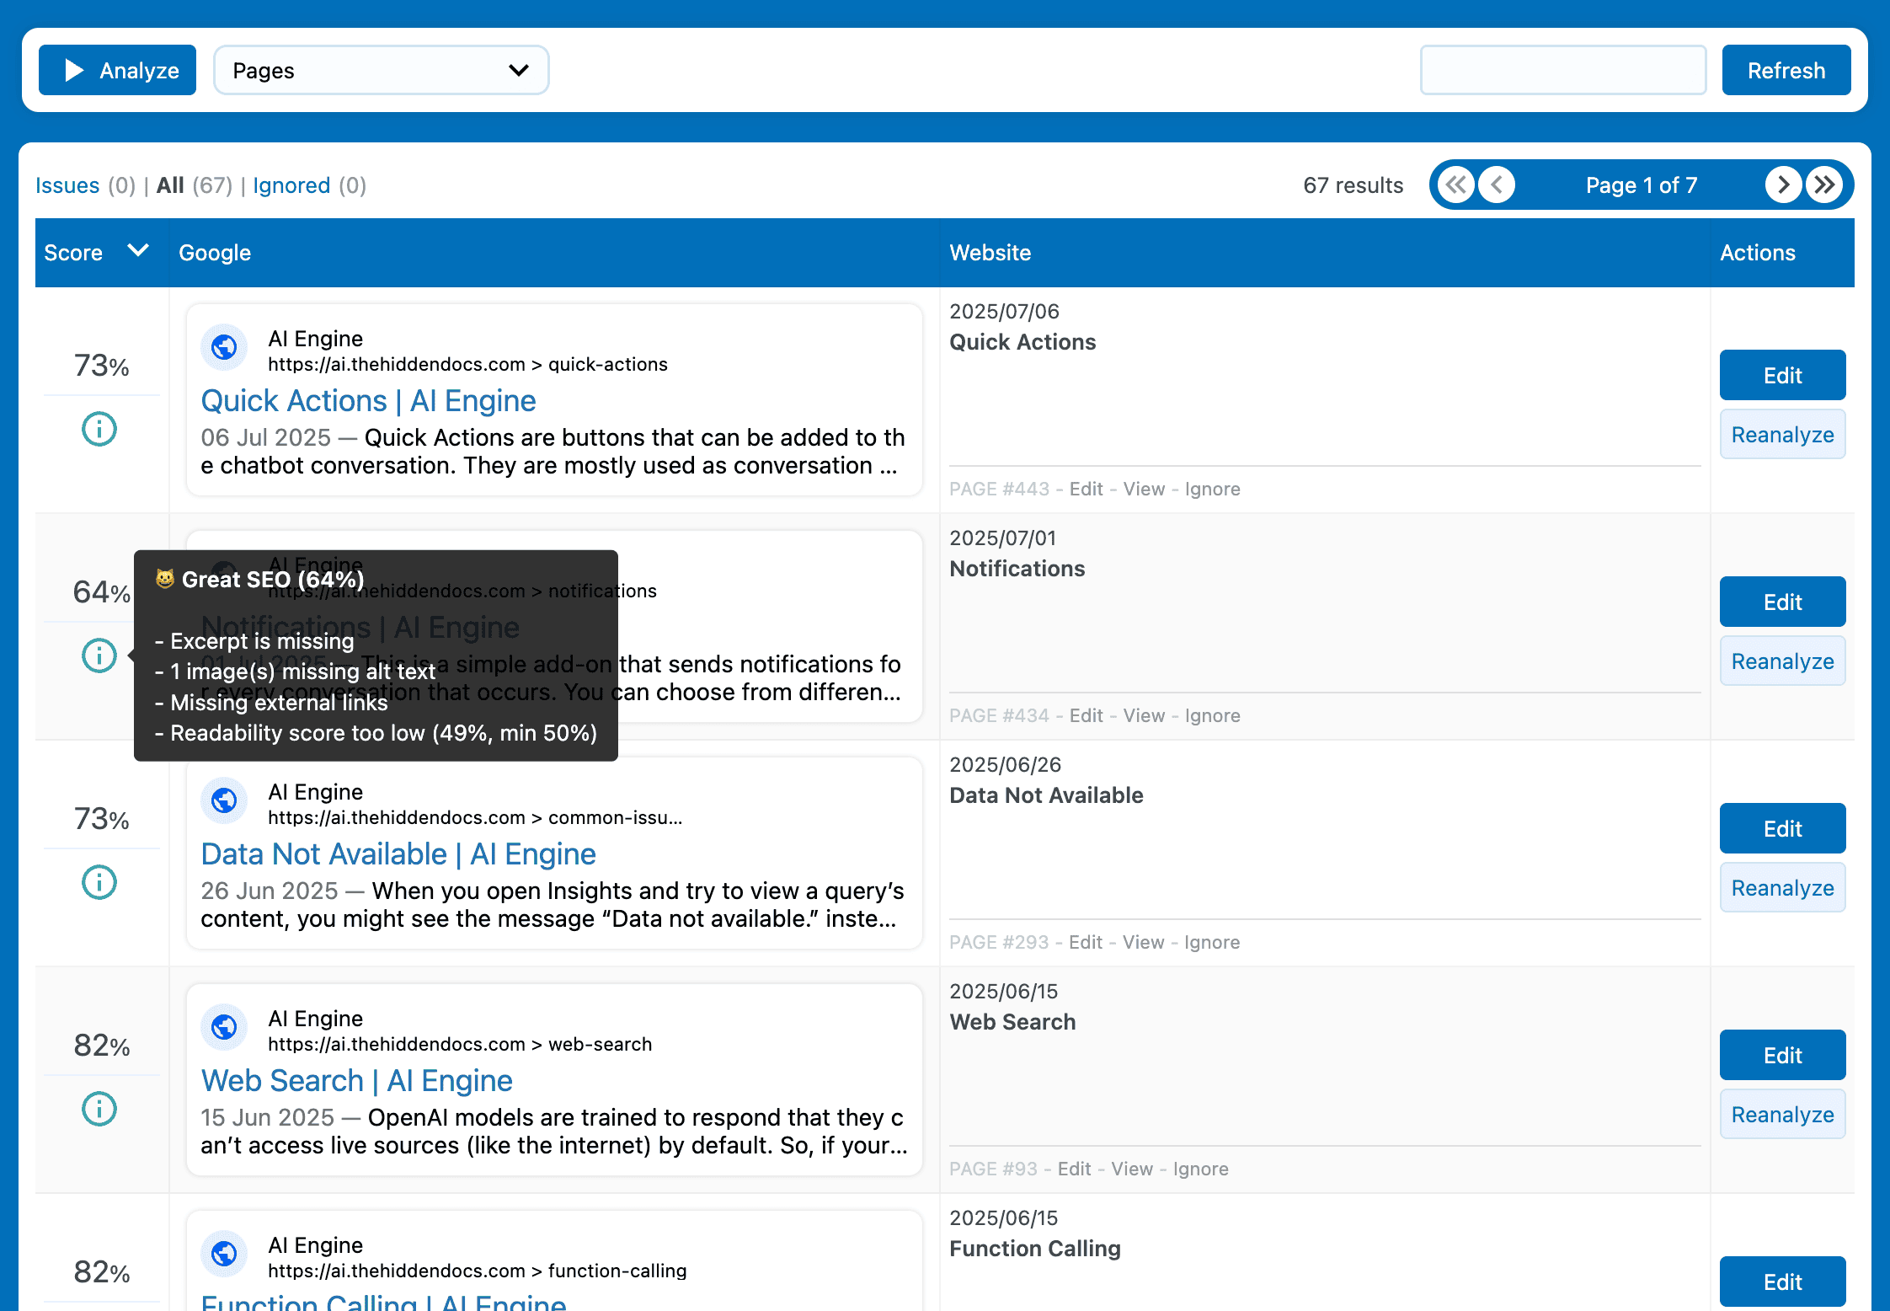Image resolution: width=1890 pixels, height=1311 pixels.
Task: Click Edit button for Data Not Available
Action: pyautogui.click(x=1783, y=828)
